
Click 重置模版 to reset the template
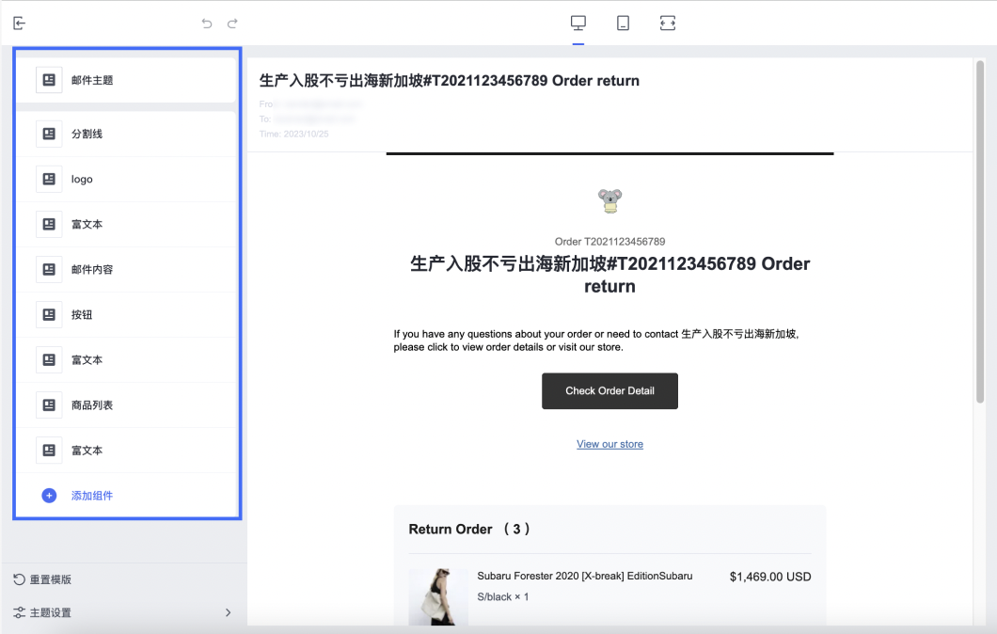tap(50, 579)
